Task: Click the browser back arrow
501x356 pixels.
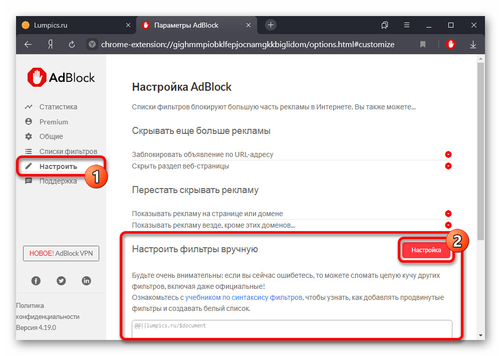Action: coord(28,44)
